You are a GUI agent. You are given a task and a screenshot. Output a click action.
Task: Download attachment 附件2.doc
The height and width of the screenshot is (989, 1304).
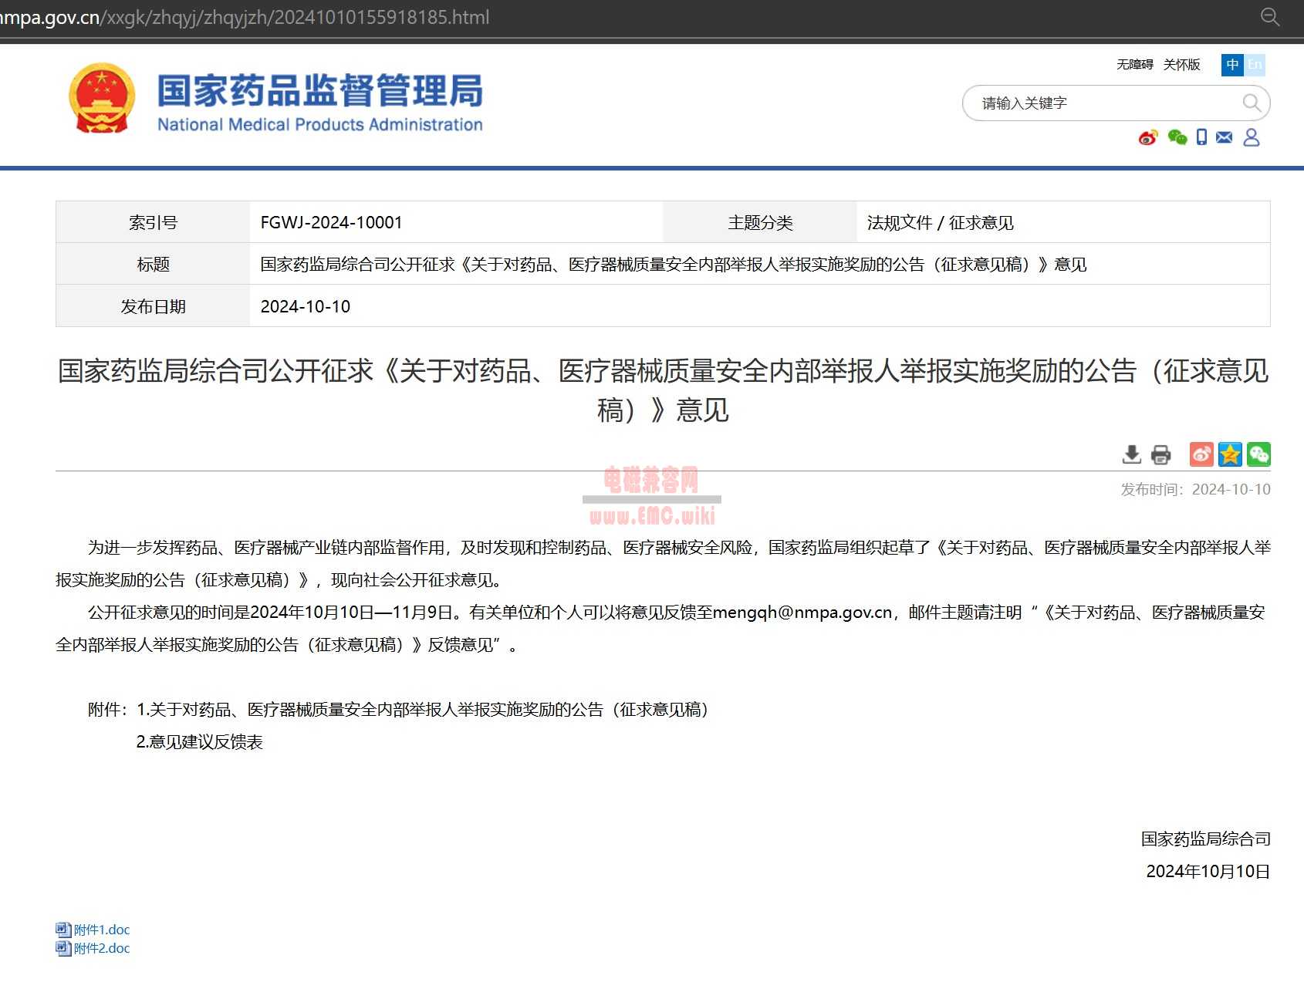coord(102,948)
